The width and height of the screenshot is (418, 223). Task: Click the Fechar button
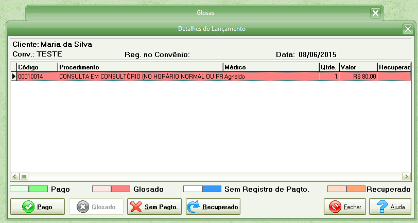(x=345, y=207)
